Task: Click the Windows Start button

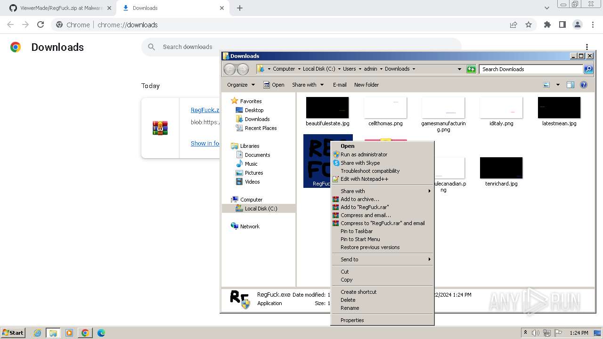Action: tap(13, 333)
